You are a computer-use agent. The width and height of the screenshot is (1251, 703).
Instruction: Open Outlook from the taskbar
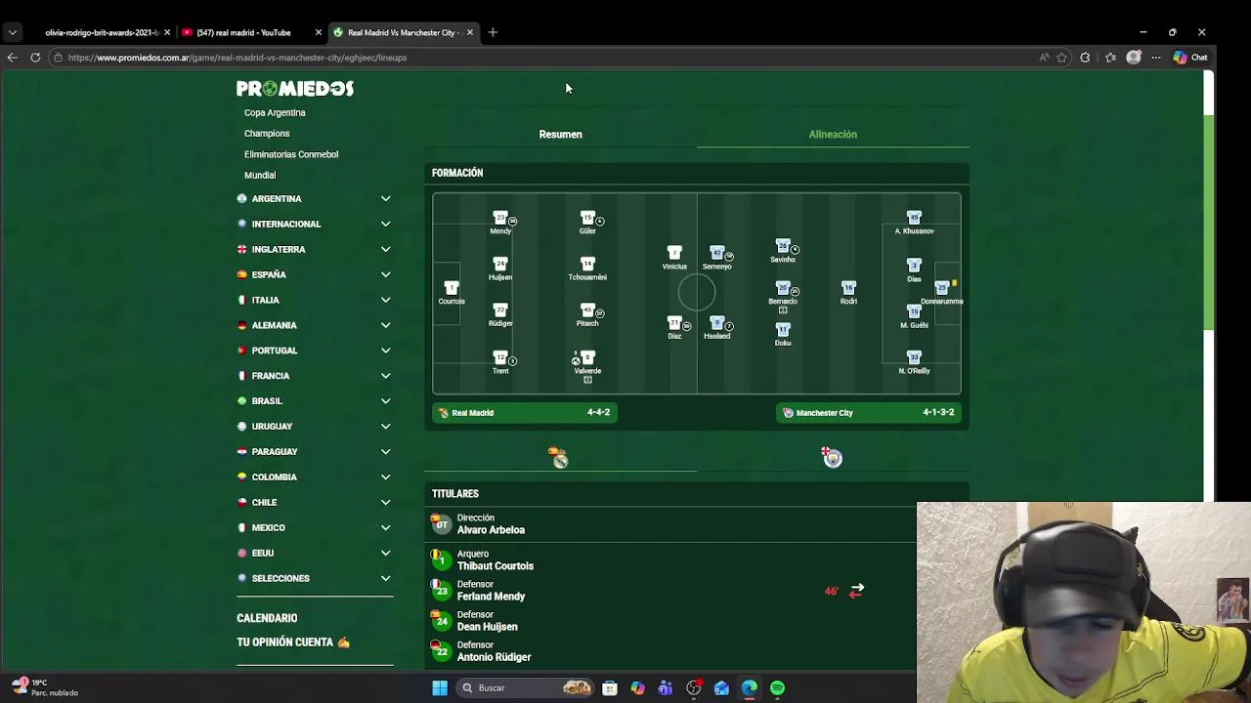[721, 688]
